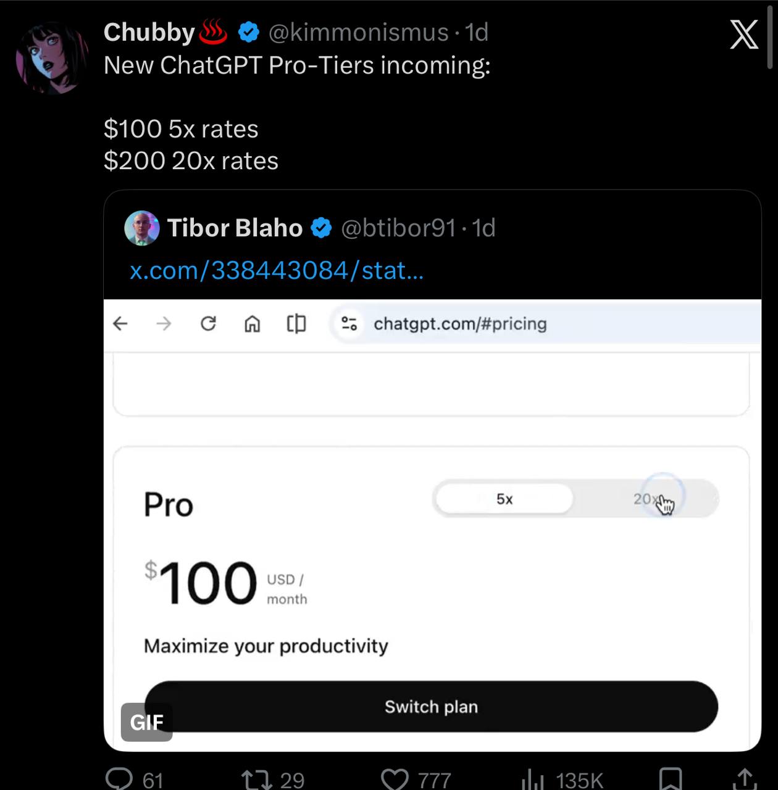This screenshot has height=790, width=778.
Task: Open the quoted x.com status link
Action: pos(277,270)
